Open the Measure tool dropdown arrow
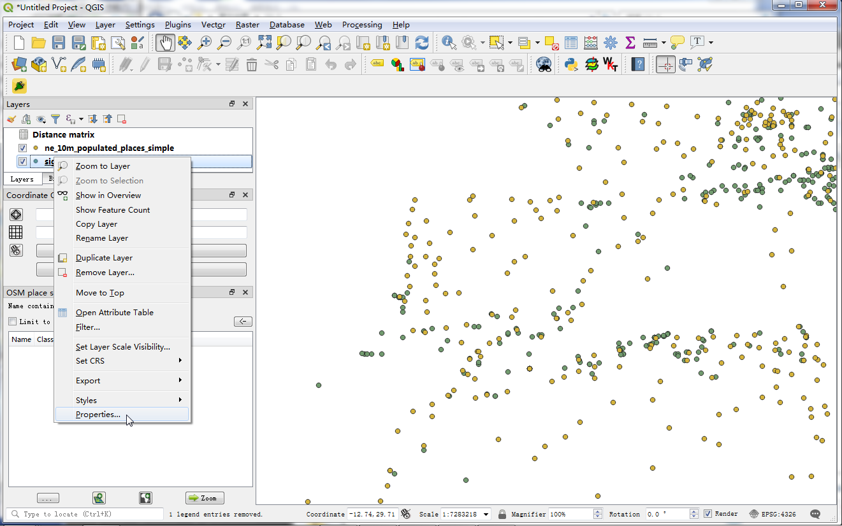 [x=664, y=43]
